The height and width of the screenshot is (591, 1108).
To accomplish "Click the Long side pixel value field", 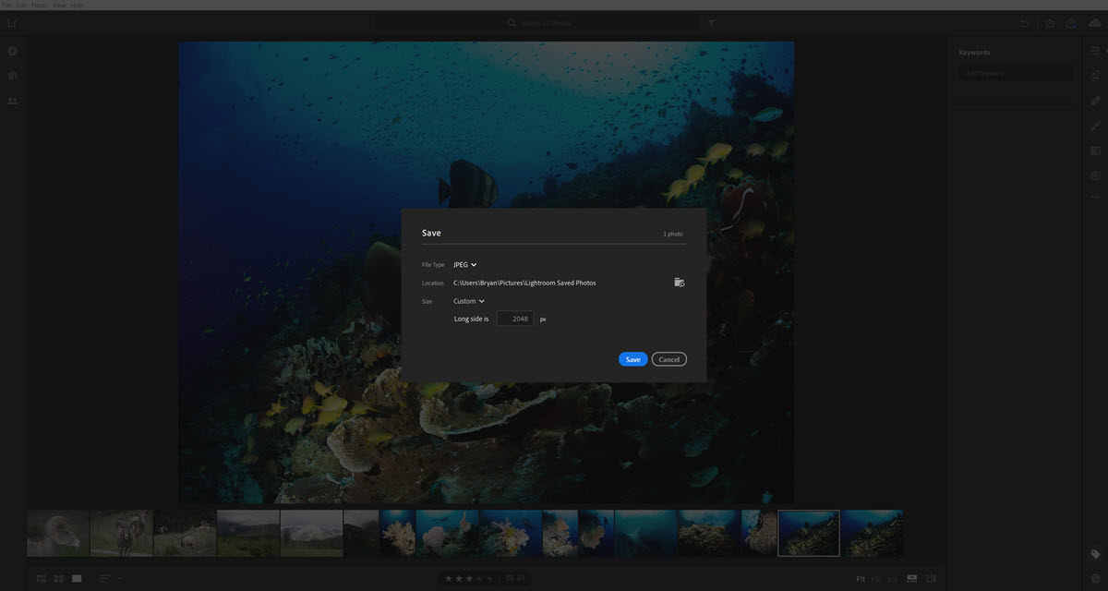I will [515, 319].
